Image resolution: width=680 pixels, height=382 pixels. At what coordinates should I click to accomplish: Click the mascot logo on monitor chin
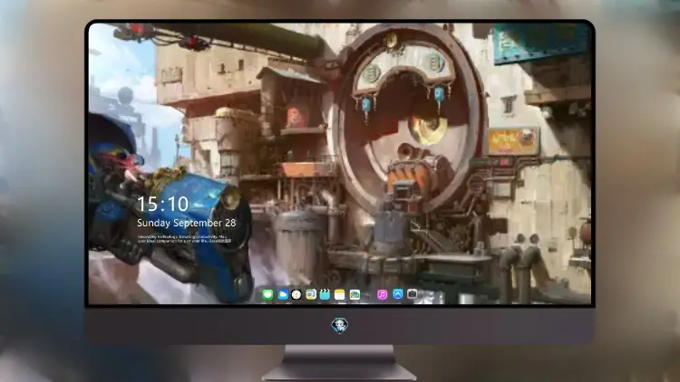[340, 325]
